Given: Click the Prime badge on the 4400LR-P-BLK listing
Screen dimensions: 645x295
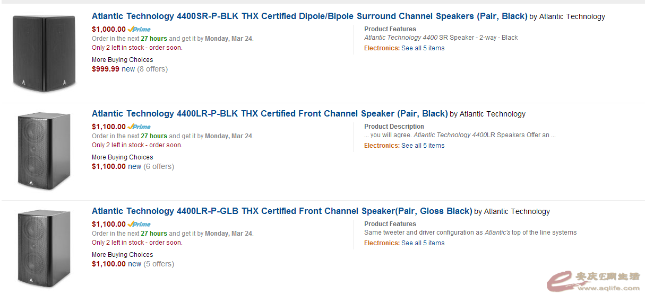Looking at the screenshot, I should 139,127.
